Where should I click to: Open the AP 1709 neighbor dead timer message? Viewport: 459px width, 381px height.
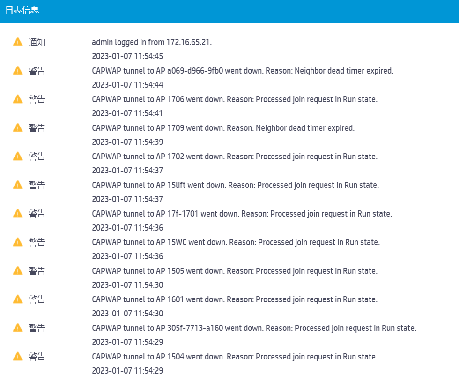[x=223, y=128]
